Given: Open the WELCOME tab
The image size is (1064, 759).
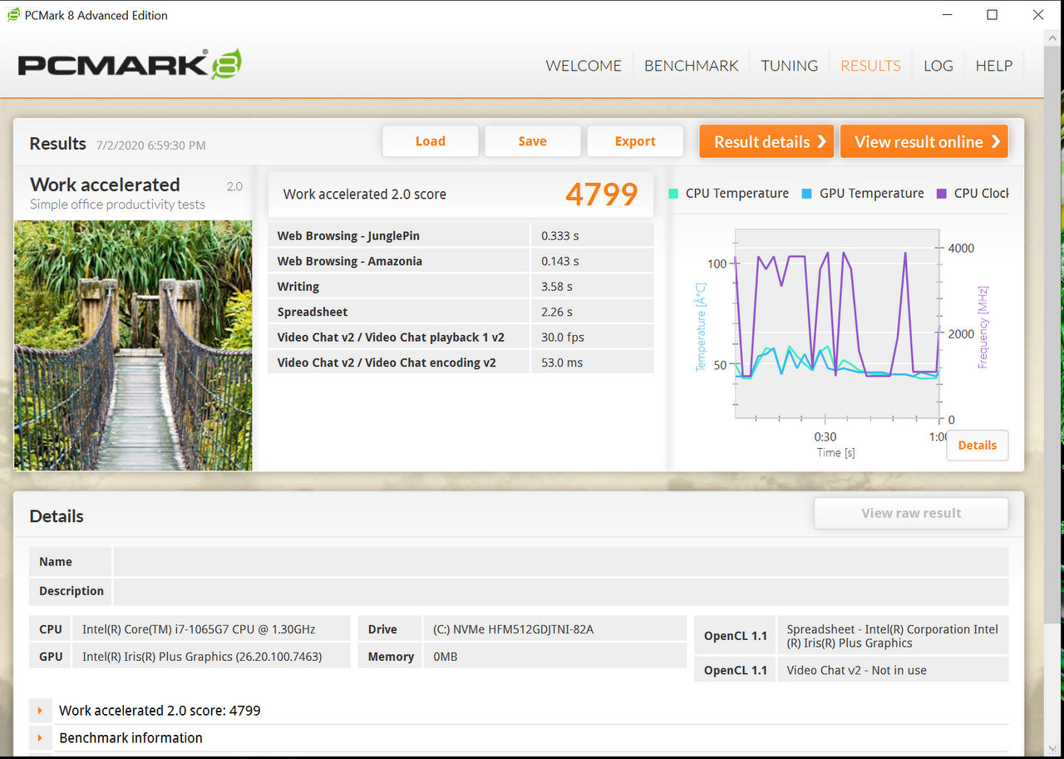Looking at the screenshot, I should point(584,66).
